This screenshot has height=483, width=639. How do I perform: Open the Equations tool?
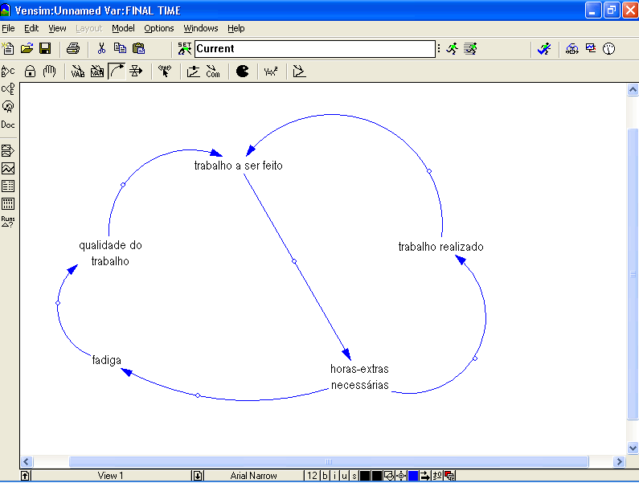(x=271, y=72)
